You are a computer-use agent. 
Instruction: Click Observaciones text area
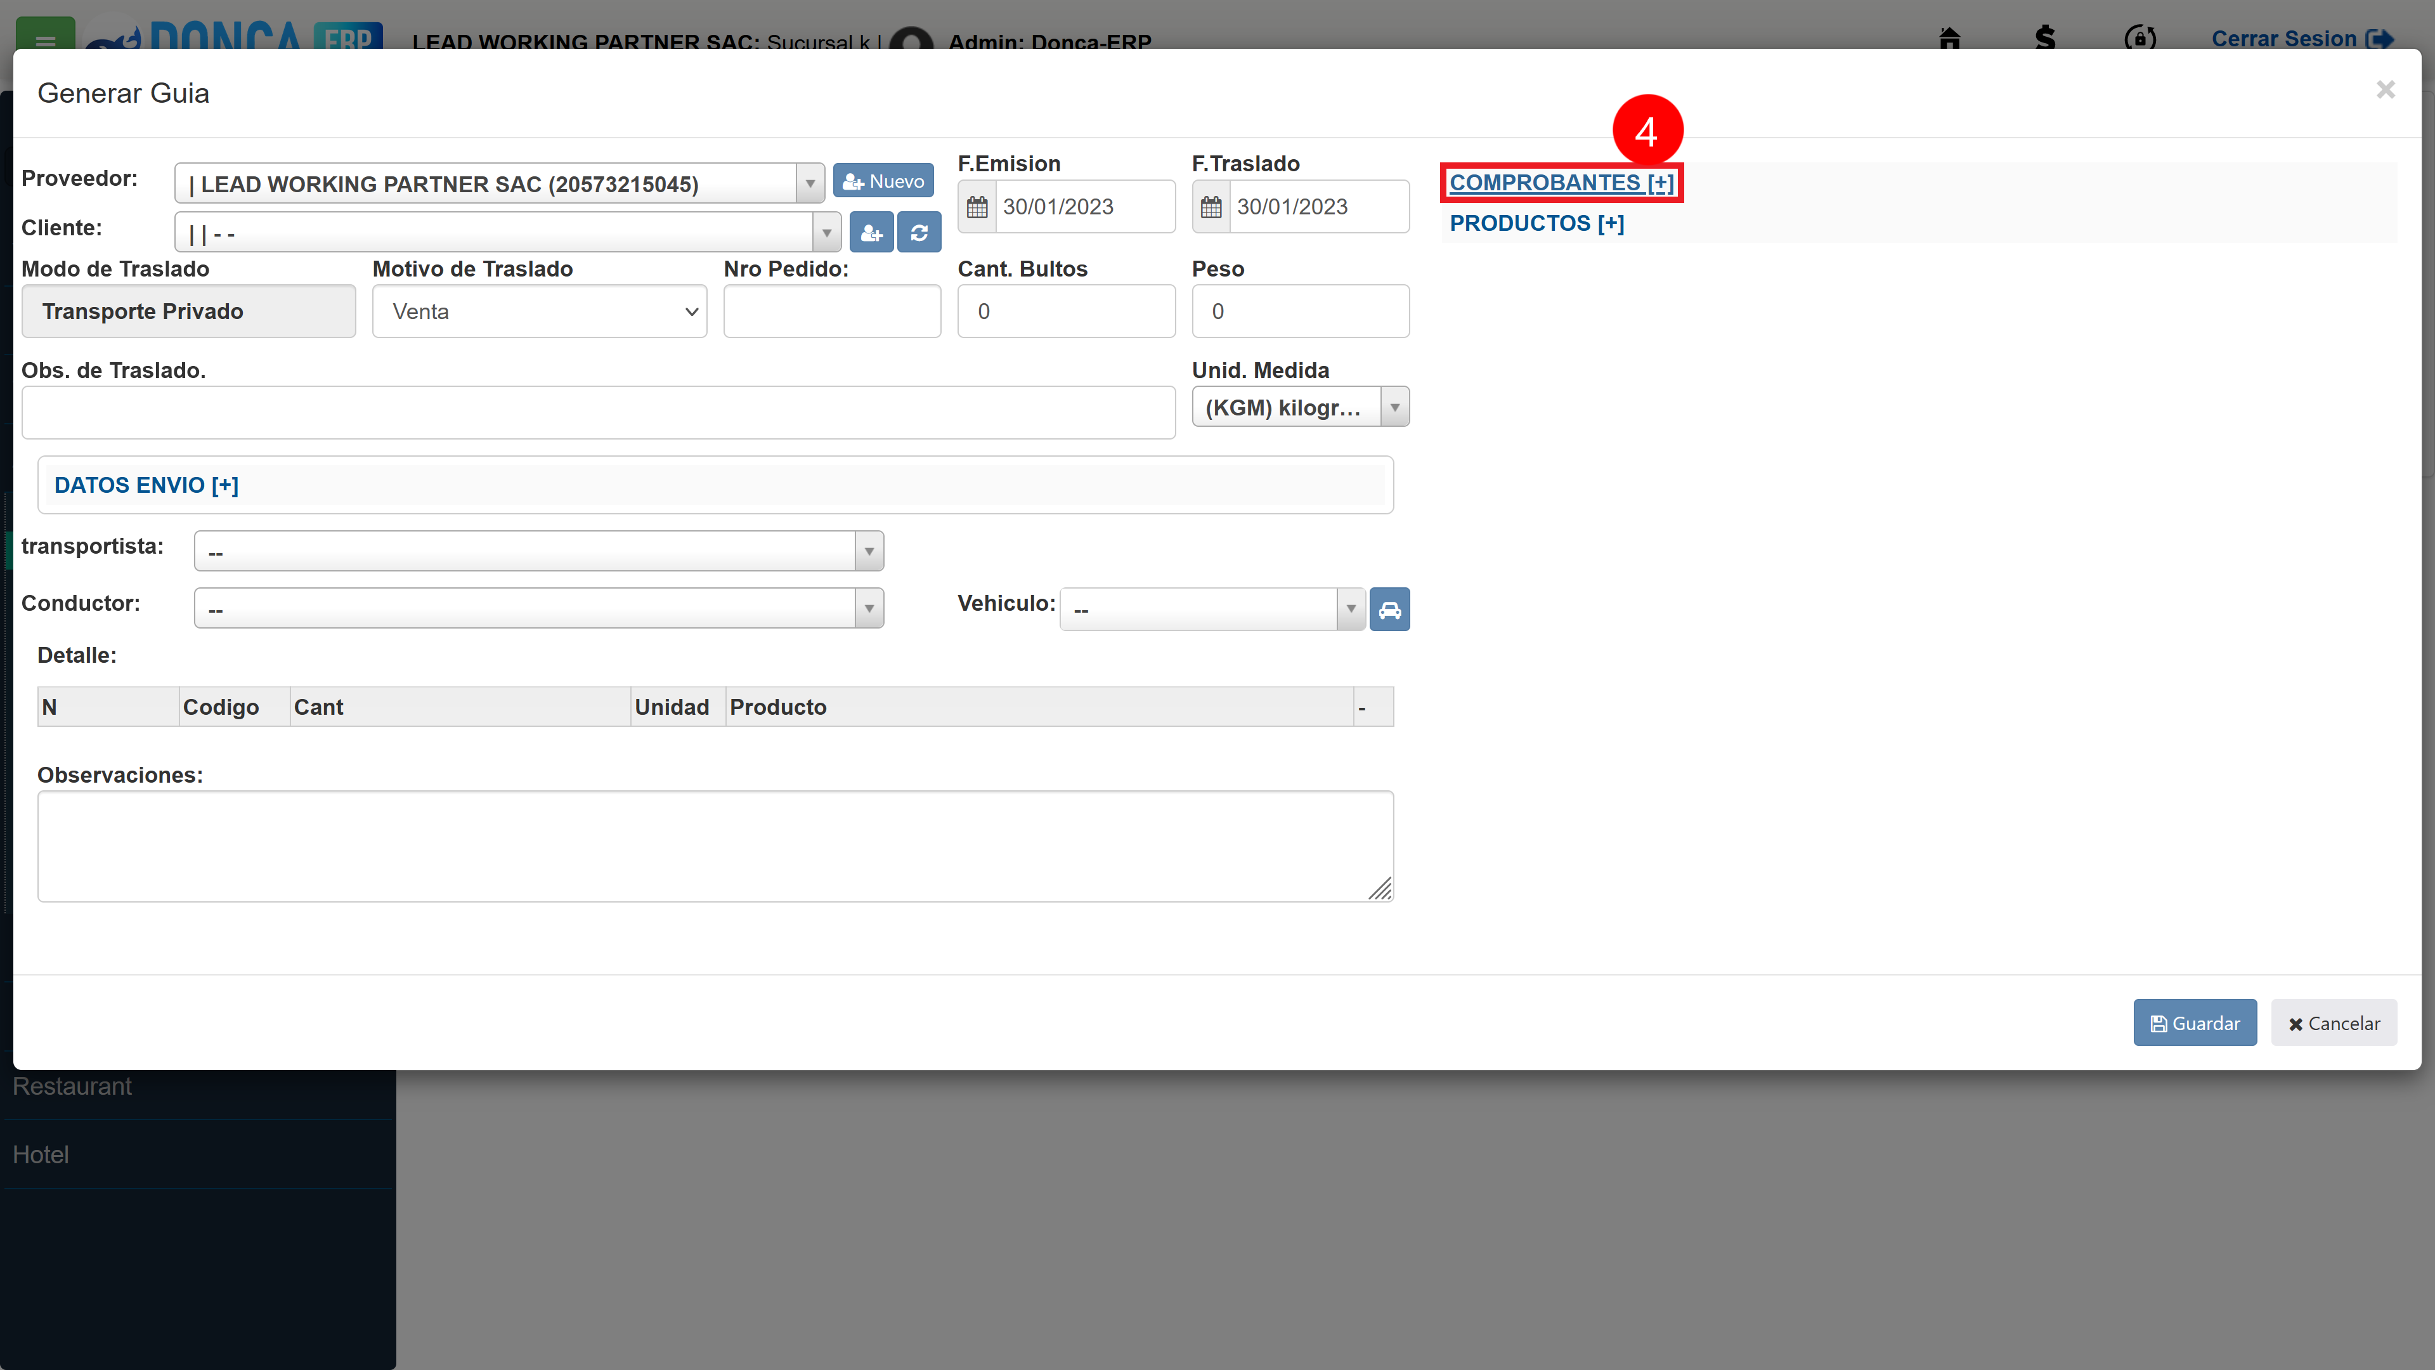(x=715, y=846)
